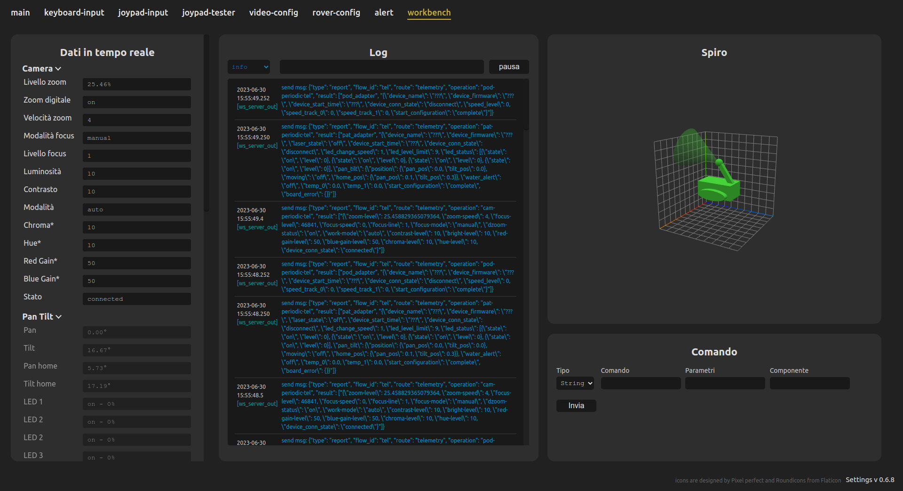
Task: Open the keyboard-input tab
Action: (x=74, y=13)
